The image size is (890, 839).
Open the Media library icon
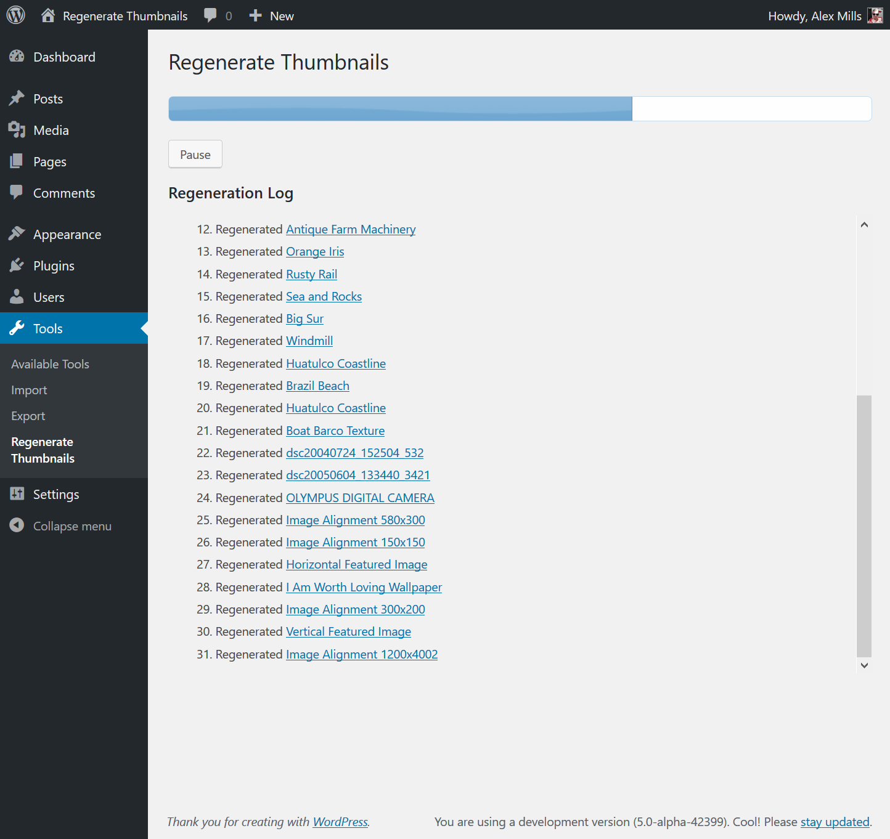click(x=17, y=130)
